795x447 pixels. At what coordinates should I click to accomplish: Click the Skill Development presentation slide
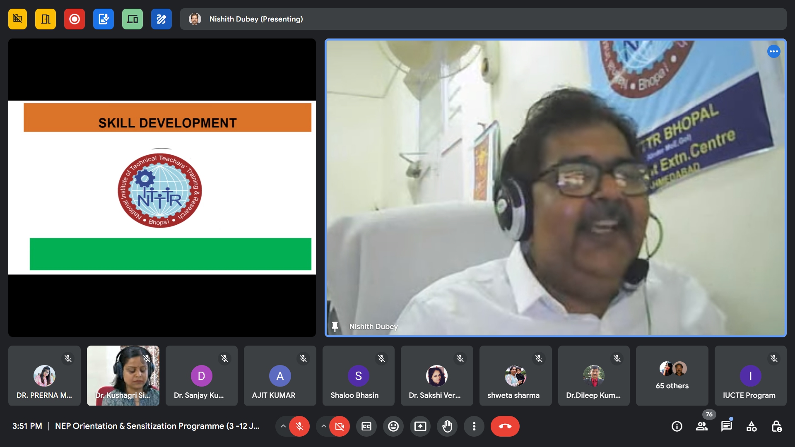162,187
